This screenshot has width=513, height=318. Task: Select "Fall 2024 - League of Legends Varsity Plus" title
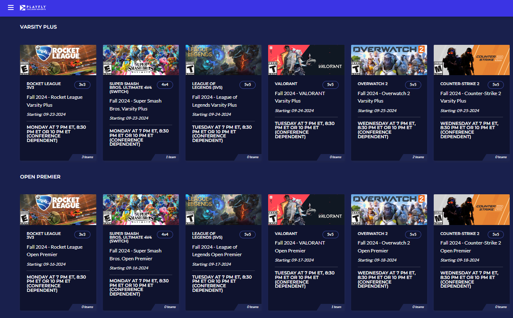point(215,101)
